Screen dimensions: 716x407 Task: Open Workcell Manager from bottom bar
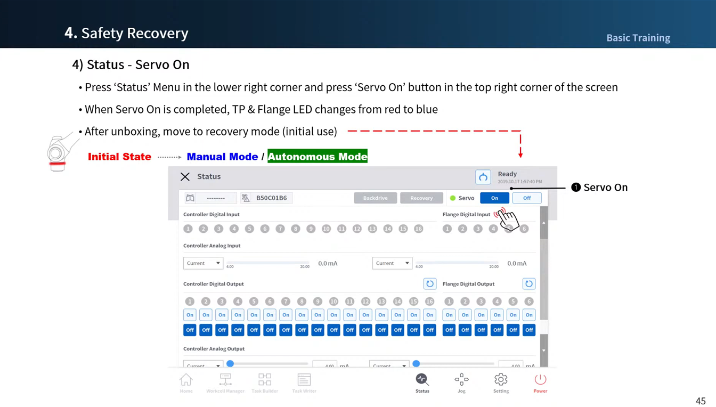tap(225, 382)
